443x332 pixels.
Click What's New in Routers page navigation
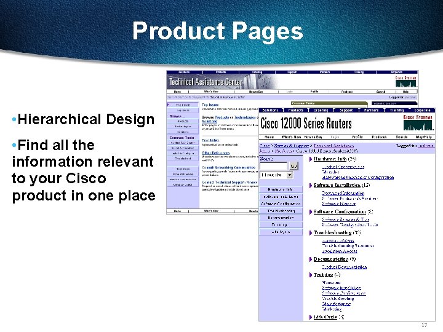pyautogui.click(x=291, y=137)
